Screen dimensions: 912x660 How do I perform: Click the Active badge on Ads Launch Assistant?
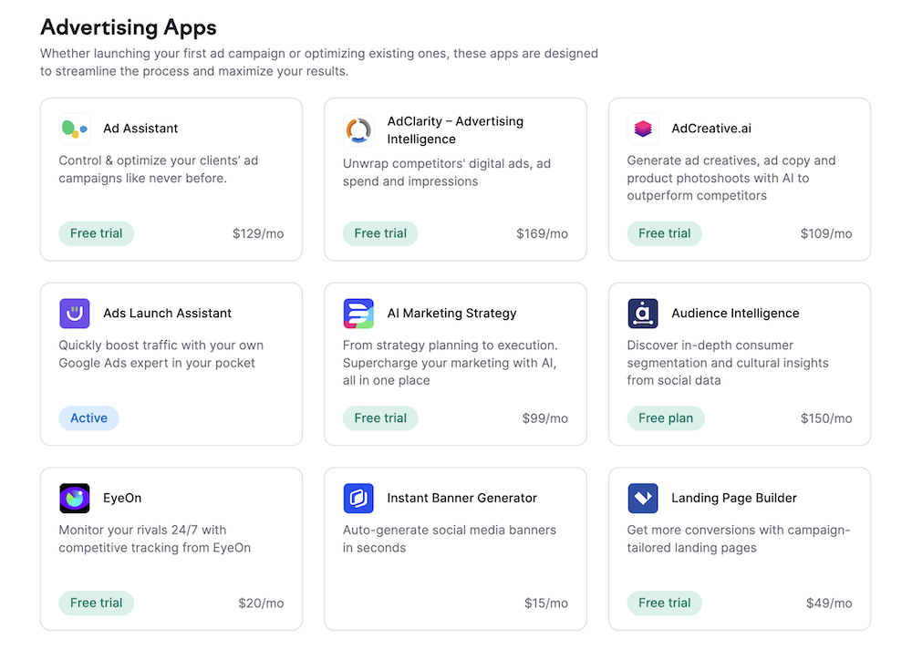pyautogui.click(x=88, y=418)
